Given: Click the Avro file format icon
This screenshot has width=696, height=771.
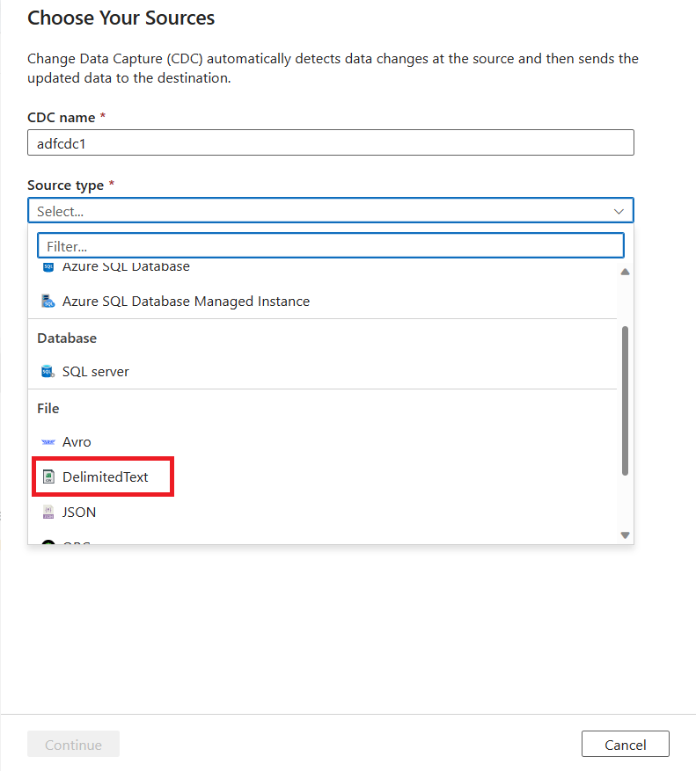Looking at the screenshot, I should tap(48, 441).
